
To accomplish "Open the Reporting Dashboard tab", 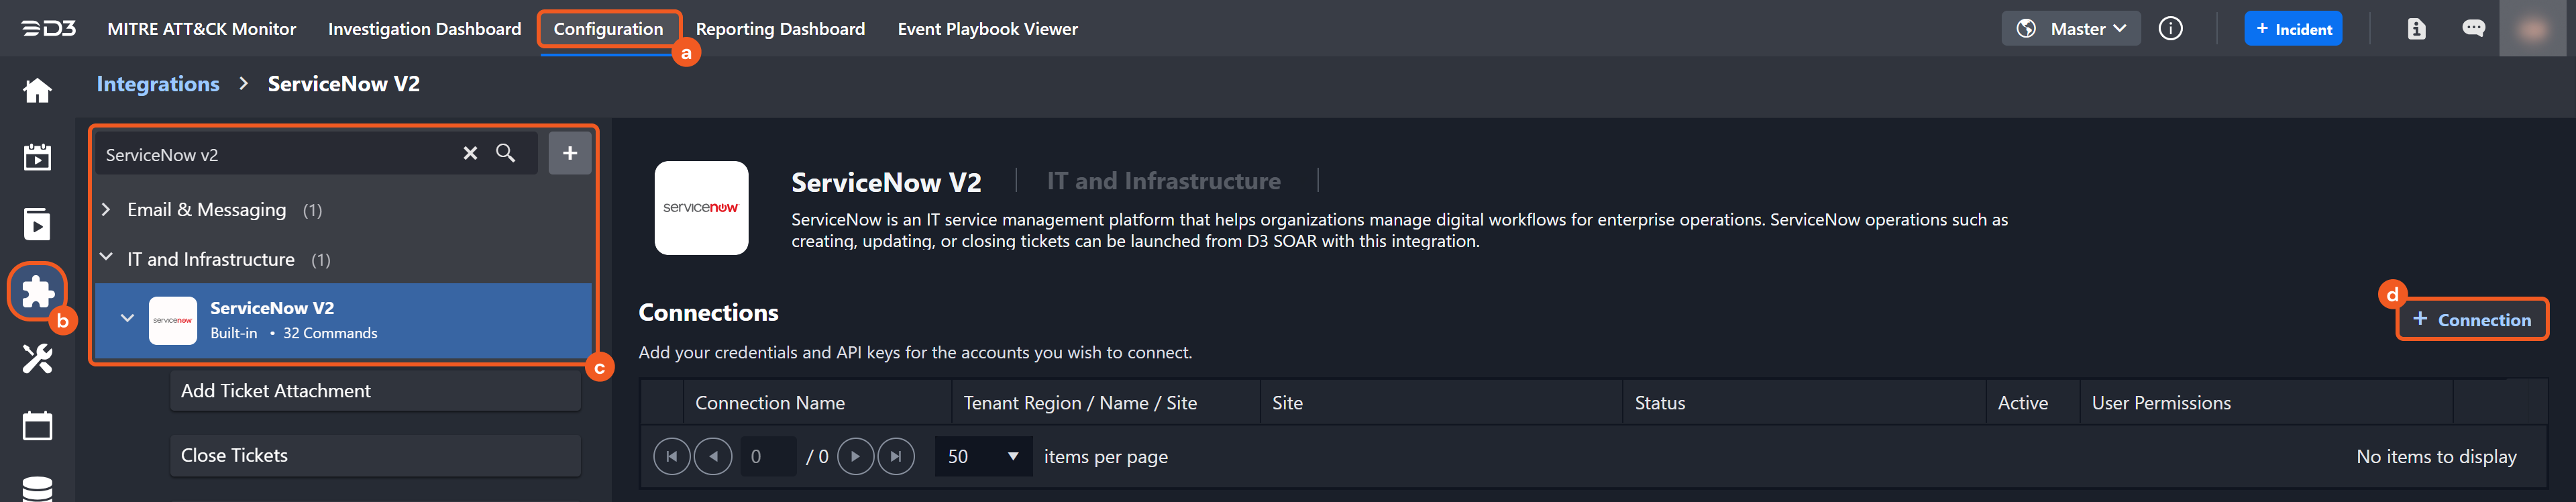I will [780, 29].
